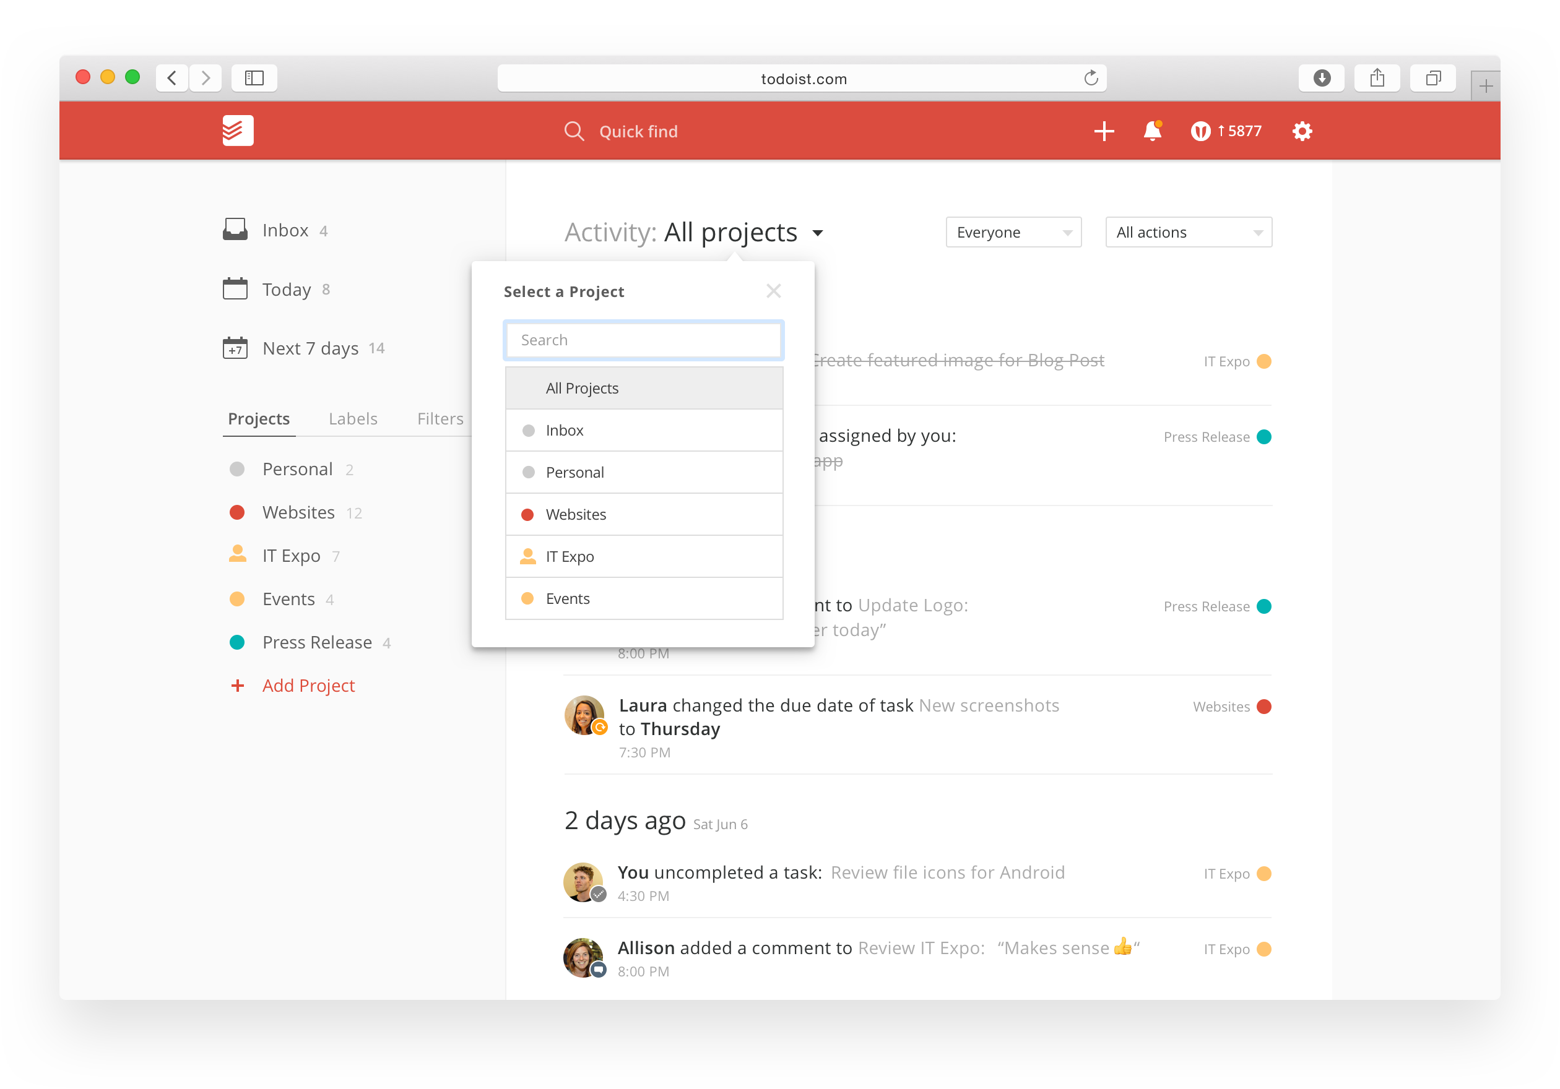The width and height of the screenshot is (1560, 1089).
Task: Open karma score 5877
Action: 1227,131
